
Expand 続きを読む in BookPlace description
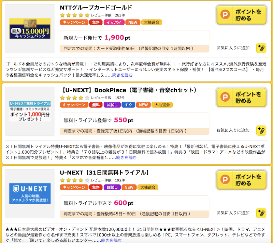[126, 158]
